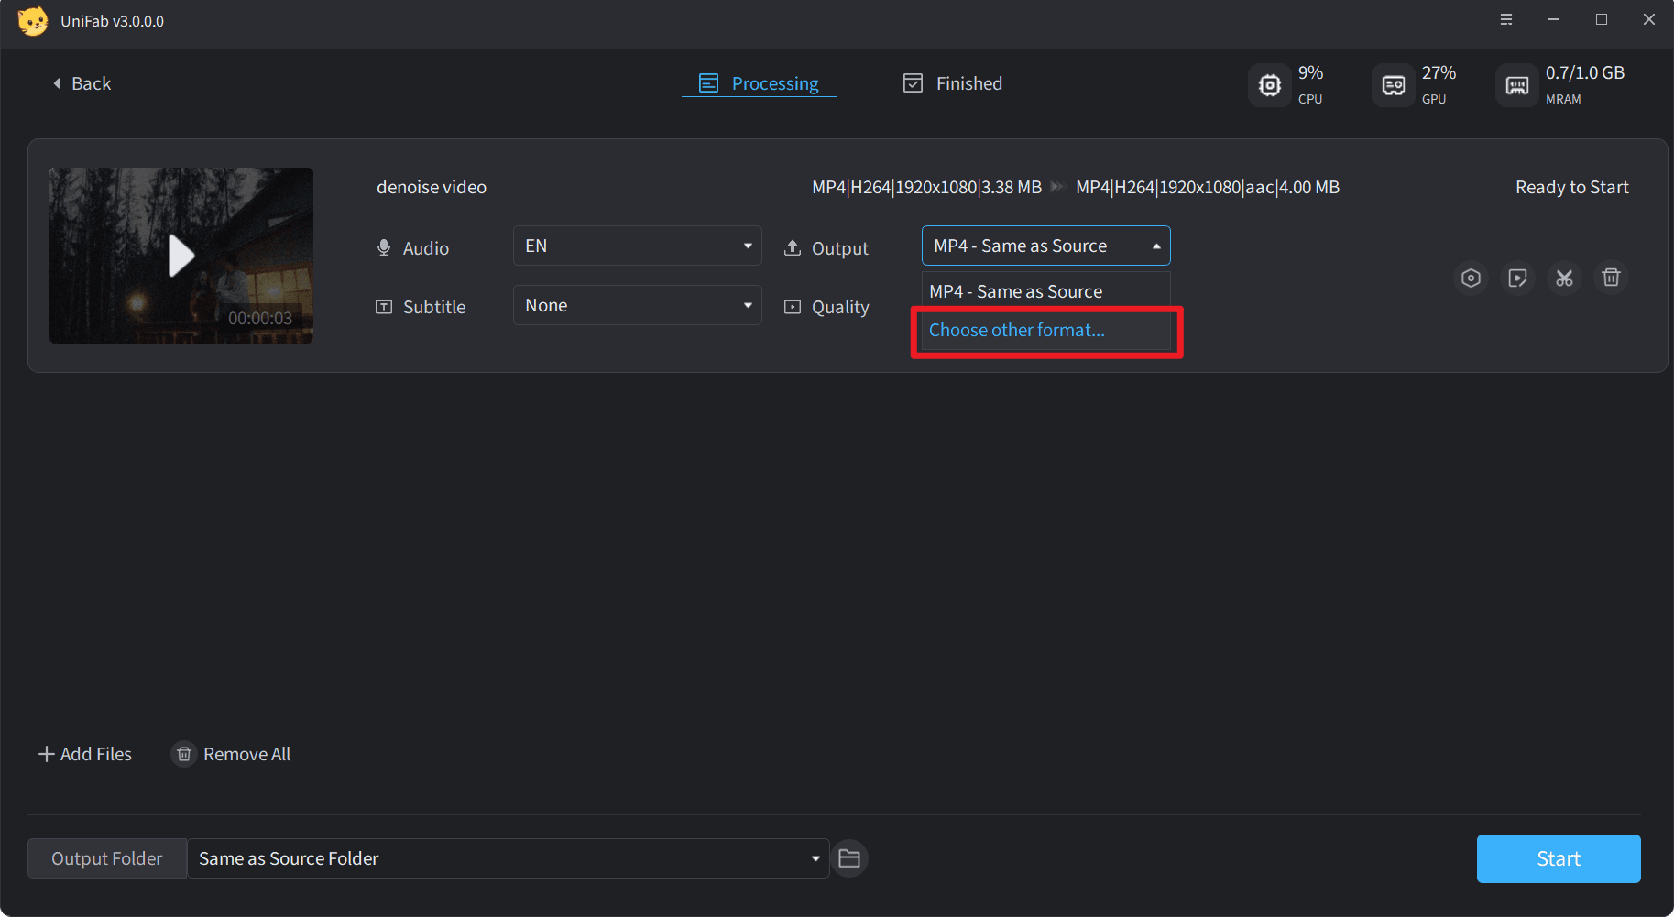Play the denoise video preview thumbnail
The width and height of the screenshot is (1674, 917).
pyautogui.click(x=181, y=256)
